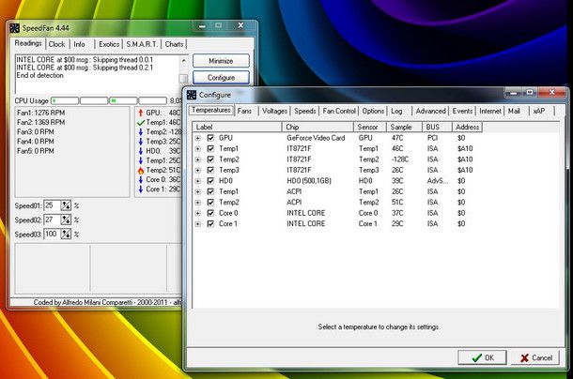
Task: Click the Speed01 percentage field
Action: 53,206
